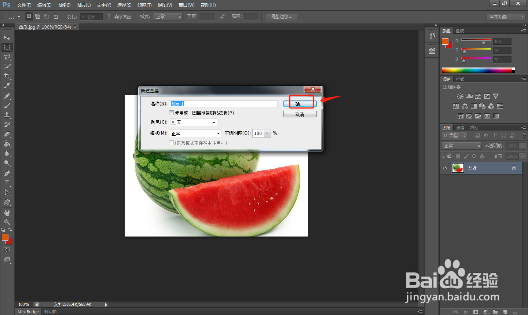Open the 模式(M) dropdown in dialog
528x315 pixels.
click(x=195, y=133)
